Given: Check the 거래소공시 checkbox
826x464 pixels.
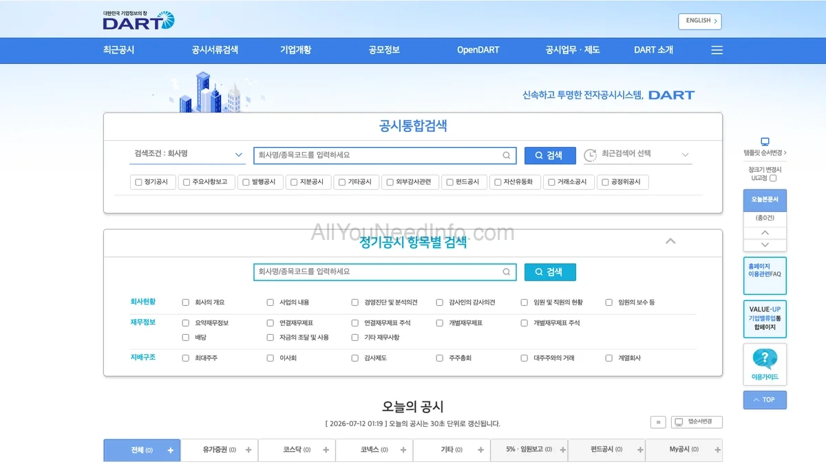Looking at the screenshot, I should click(x=551, y=182).
